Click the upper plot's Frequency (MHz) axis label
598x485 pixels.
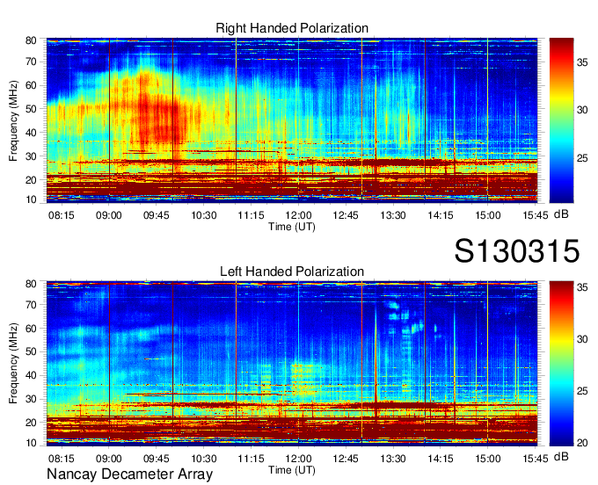pos(13,120)
